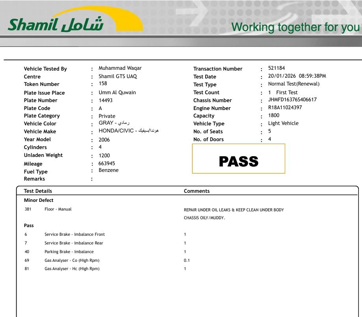Click the tester name Muhammad Waqar
This screenshot has height=317, width=362.
click(120, 68)
